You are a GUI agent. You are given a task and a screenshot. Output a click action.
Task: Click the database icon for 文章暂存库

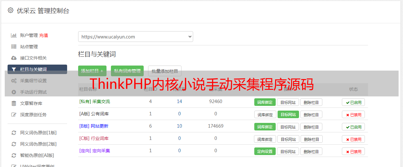tap(14, 103)
